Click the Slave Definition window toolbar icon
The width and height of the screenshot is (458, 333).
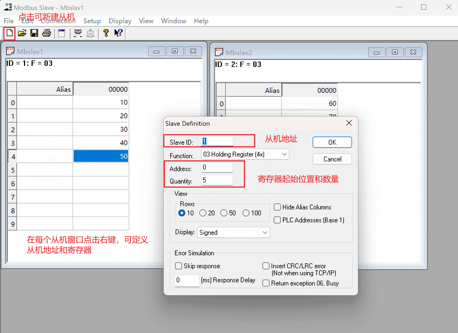62,33
